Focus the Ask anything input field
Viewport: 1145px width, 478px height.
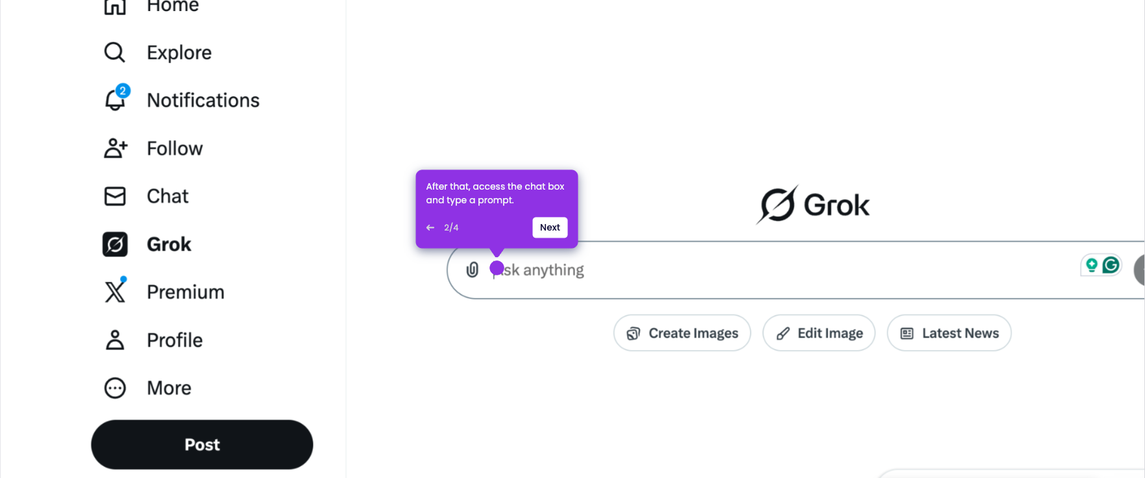[x=779, y=270]
